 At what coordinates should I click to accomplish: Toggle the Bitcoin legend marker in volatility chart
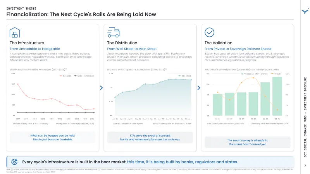click(61, 76)
